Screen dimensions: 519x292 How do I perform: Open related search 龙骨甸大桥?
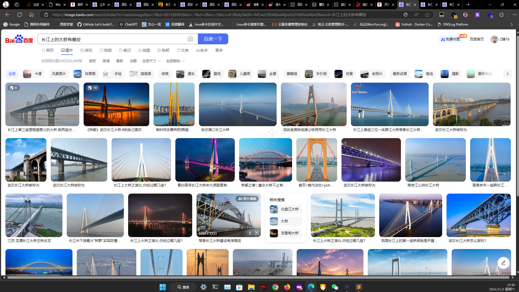[x=286, y=233]
